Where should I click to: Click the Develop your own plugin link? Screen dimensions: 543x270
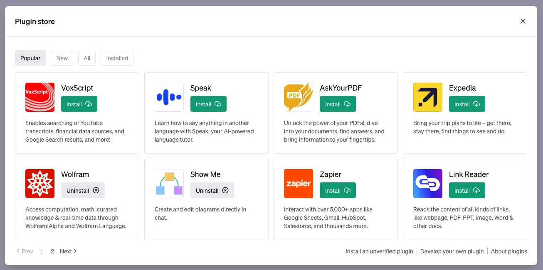[452, 251]
